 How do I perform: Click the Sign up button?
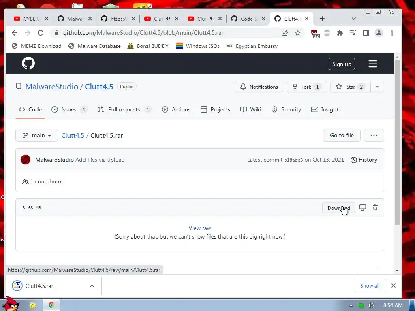[342, 64]
